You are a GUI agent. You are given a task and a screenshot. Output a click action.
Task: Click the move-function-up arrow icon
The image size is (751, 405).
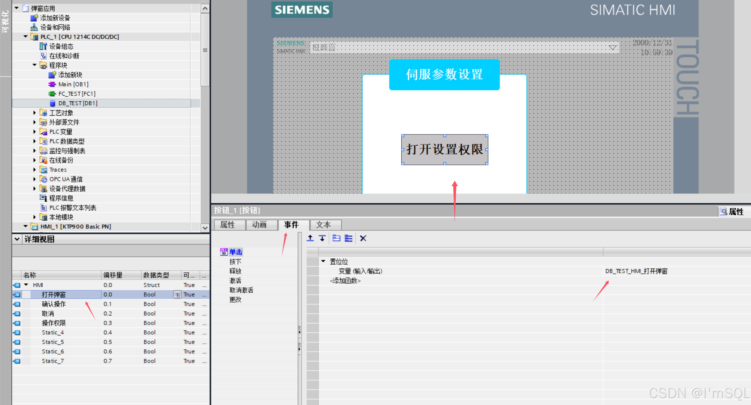pos(310,238)
